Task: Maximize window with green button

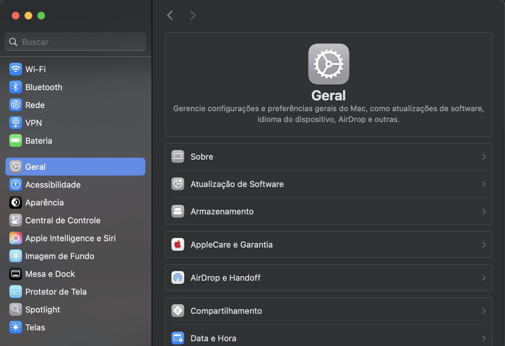Action: click(41, 15)
